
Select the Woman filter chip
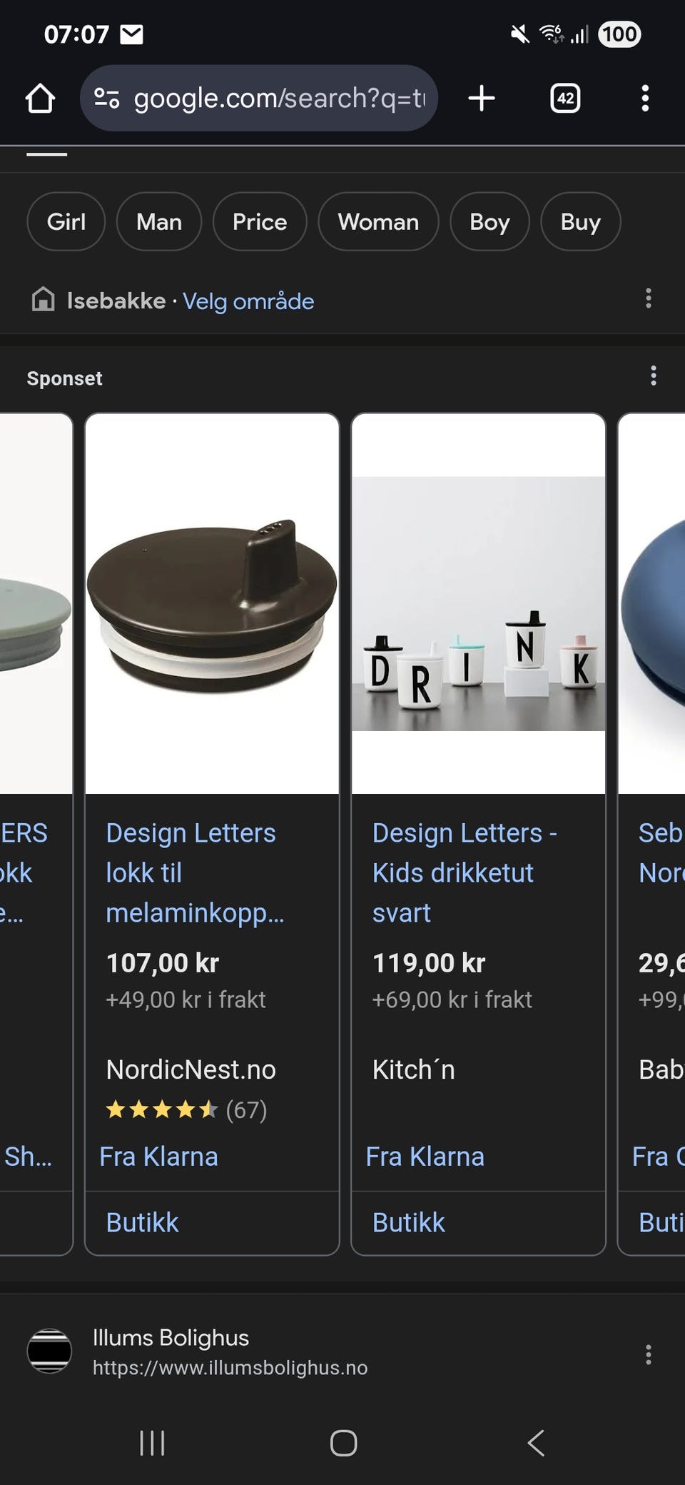point(378,222)
